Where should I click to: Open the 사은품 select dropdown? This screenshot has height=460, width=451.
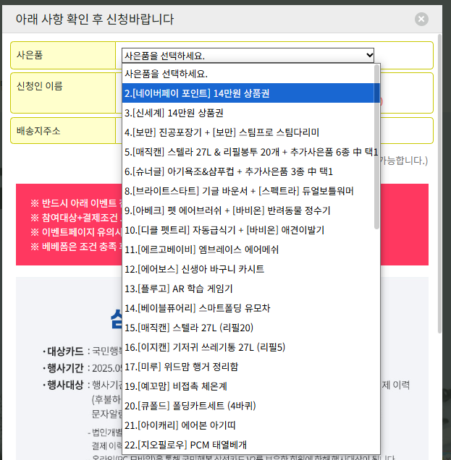(x=248, y=55)
